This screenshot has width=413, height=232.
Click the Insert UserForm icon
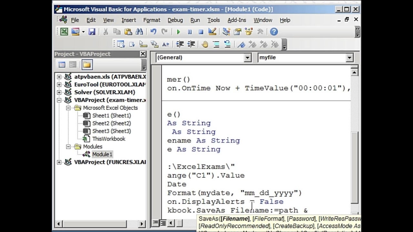coord(75,32)
